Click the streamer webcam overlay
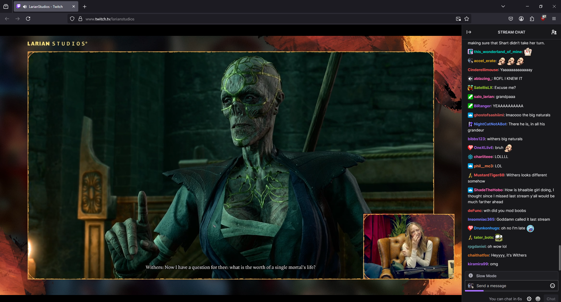 [409, 247]
